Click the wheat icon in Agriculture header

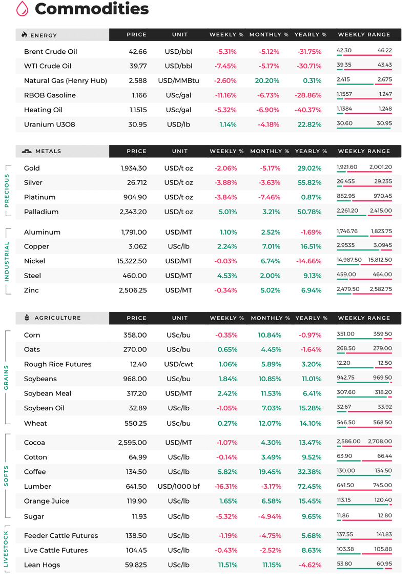(27, 318)
